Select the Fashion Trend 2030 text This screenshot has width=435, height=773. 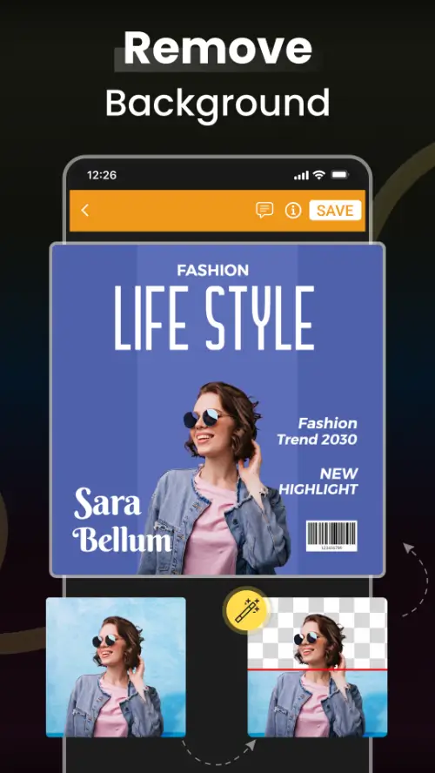point(318,432)
